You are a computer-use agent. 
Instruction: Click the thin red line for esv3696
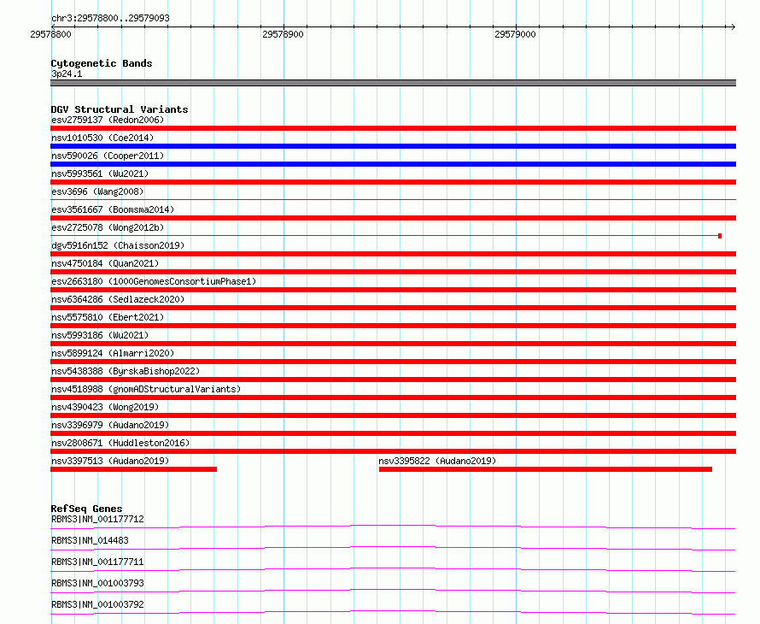coord(393,199)
